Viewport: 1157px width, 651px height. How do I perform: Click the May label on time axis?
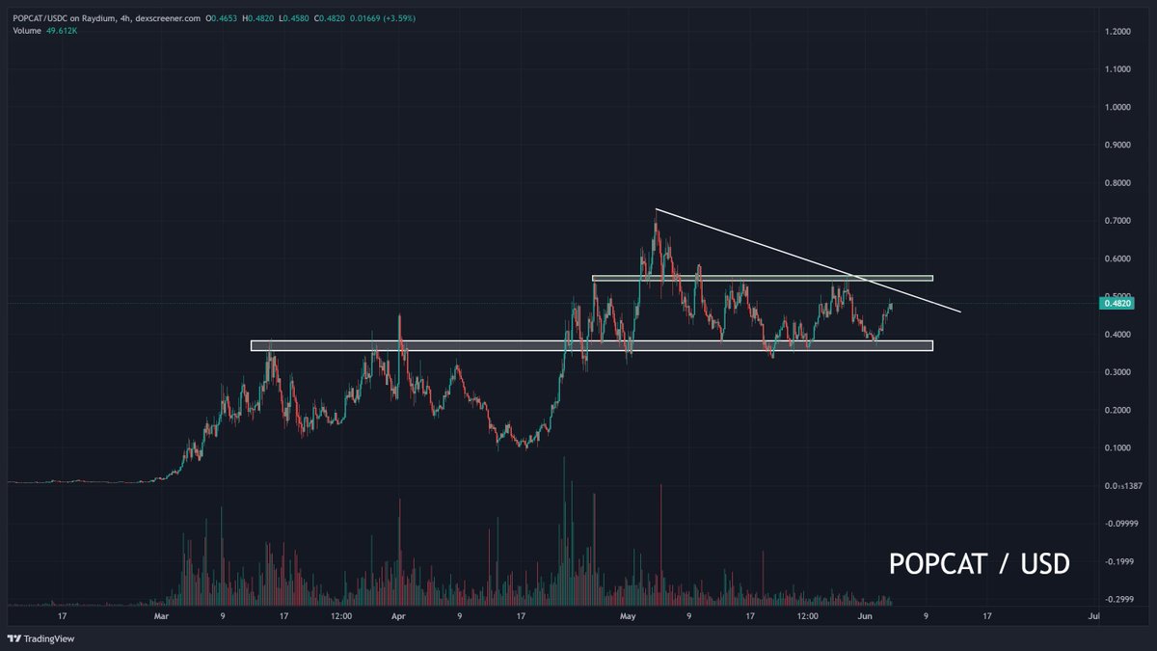pyautogui.click(x=628, y=615)
